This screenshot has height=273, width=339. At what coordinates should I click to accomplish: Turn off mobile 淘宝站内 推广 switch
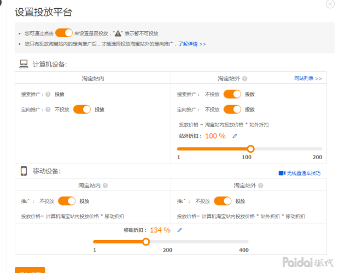point(67,201)
